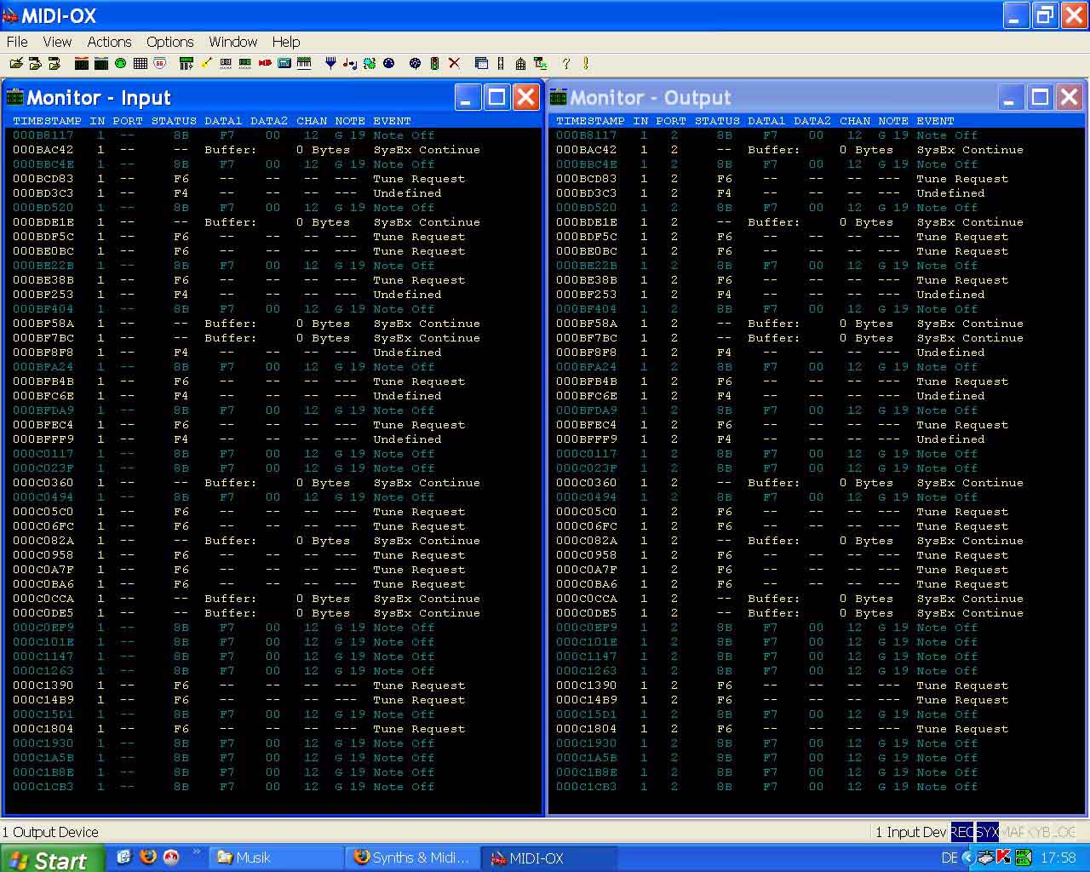Image resolution: width=1090 pixels, height=872 pixels.
Task: Click the 17:58 system clock
Action: 1058,858
